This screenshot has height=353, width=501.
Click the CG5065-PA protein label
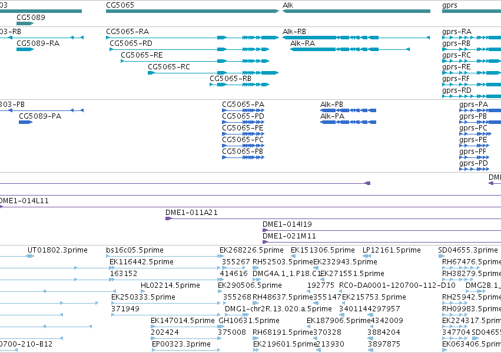[243, 105]
